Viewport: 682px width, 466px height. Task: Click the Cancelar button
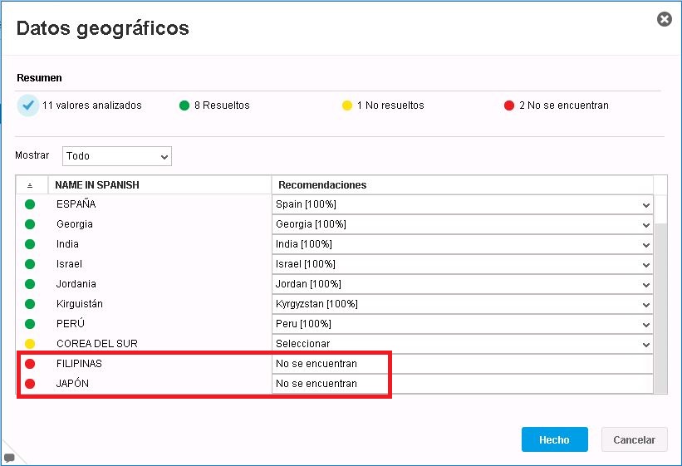click(634, 439)
